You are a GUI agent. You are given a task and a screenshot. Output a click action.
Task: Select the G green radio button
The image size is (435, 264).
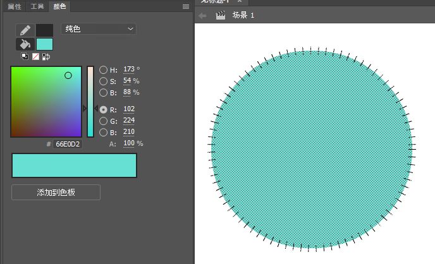coord(103,121)
